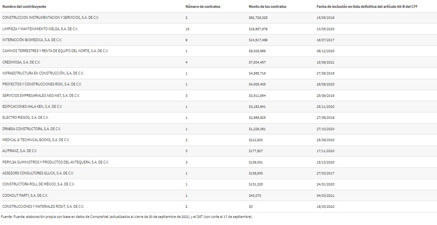Click the amount '$177,627'
The image size is (437, 225).
pos(256,151)
